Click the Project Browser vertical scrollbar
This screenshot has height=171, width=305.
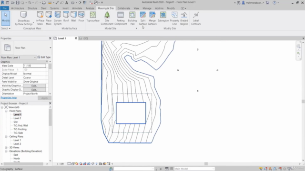(50, 117)
